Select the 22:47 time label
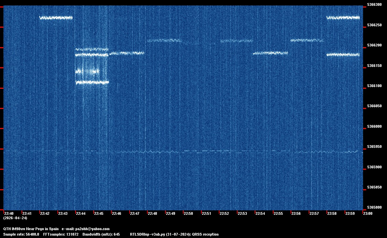This screenshot has height=238, width=387. tap(134, 213)
